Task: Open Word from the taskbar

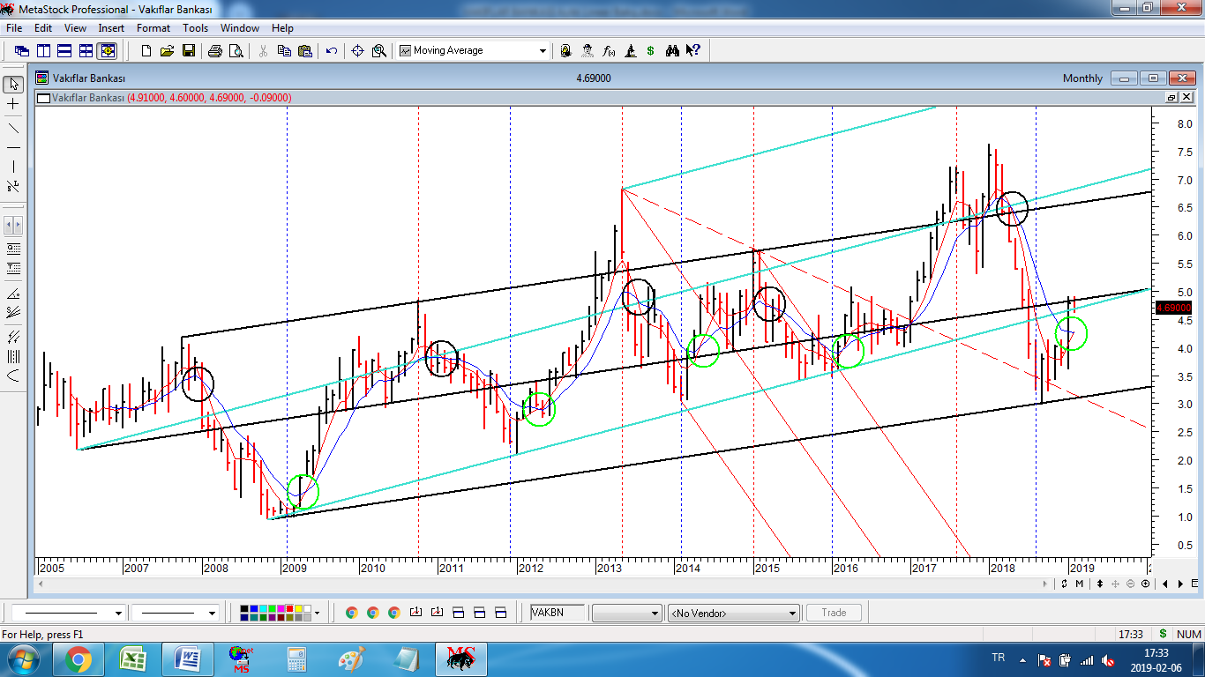Action: click(188, 659)
